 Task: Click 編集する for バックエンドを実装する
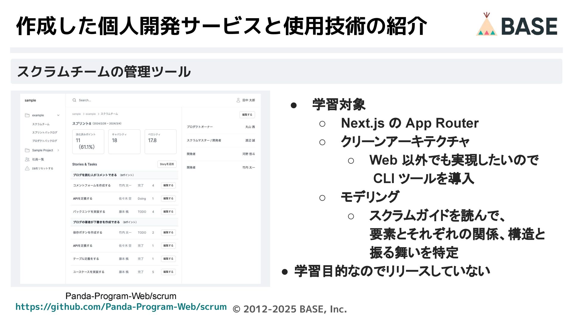[168, 212]
